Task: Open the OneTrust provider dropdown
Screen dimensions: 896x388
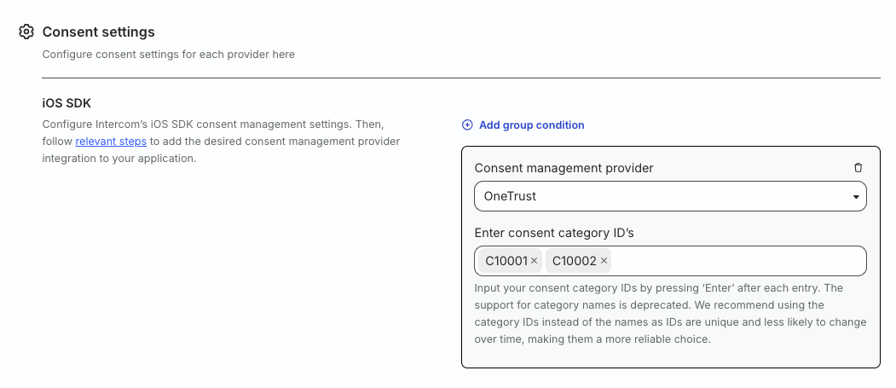Action: [x=669, y=196]
